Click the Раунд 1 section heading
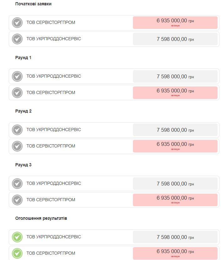 coord(23,58)
